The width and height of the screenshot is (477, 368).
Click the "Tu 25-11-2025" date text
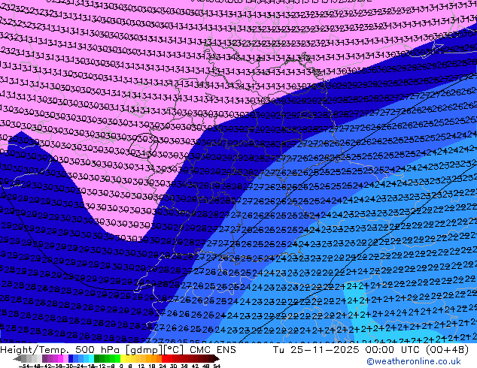tap(316, 350)
